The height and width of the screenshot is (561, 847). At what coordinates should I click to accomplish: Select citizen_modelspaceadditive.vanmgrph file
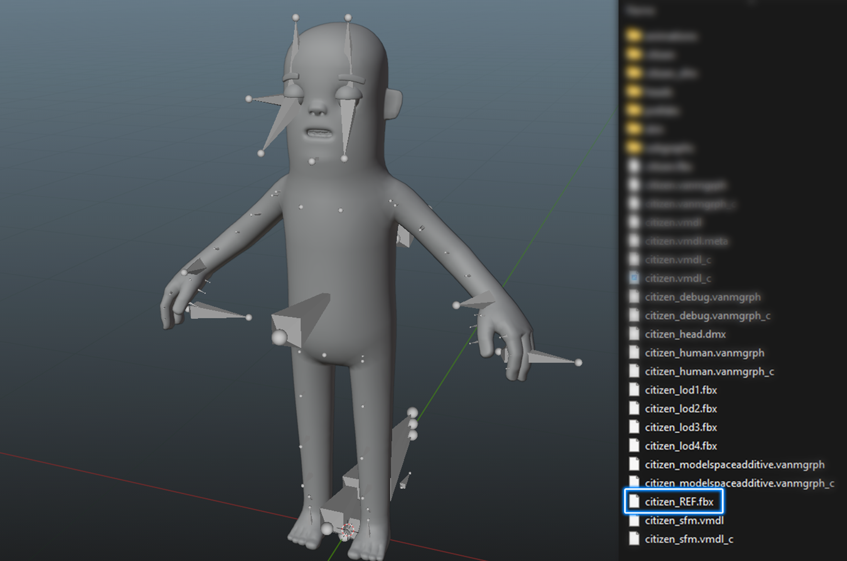[x=734, y=464]
